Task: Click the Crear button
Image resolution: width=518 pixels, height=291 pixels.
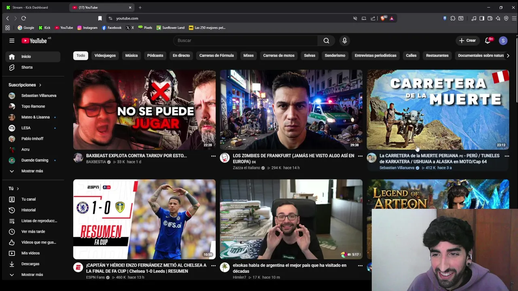Action: [x=467, y=40]
